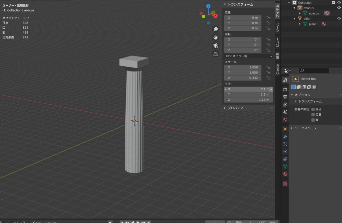The width and height of the screenshot is (342, 223).
Task: Switch to camera view via camera icon
Action: click(216, 45)
